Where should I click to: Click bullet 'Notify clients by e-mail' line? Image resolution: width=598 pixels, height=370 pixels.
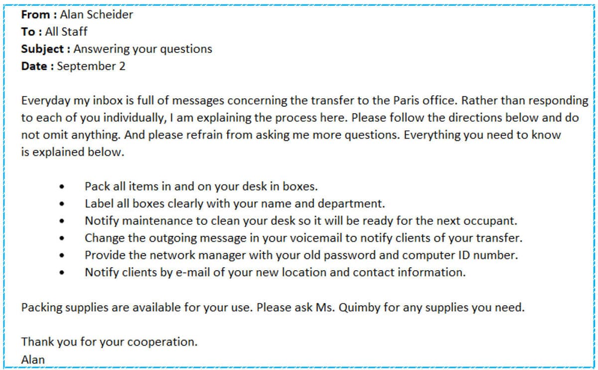(275, 272)
